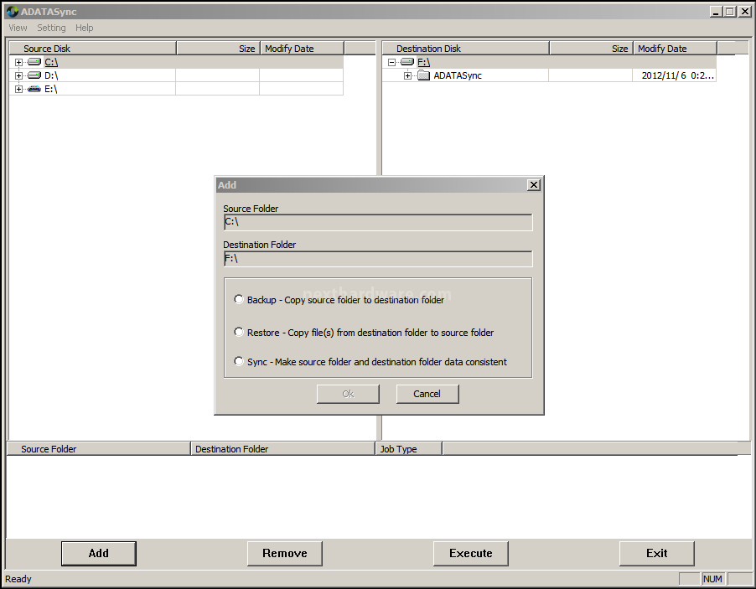Image resolution: width=756 pixels, height=589 pixels.
Task: Select the F:\ label in destination tree
Action: pos(424,62)
